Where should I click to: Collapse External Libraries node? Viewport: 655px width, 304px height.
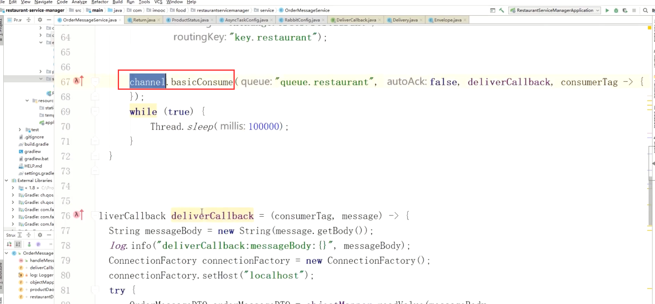coord(6,180)
